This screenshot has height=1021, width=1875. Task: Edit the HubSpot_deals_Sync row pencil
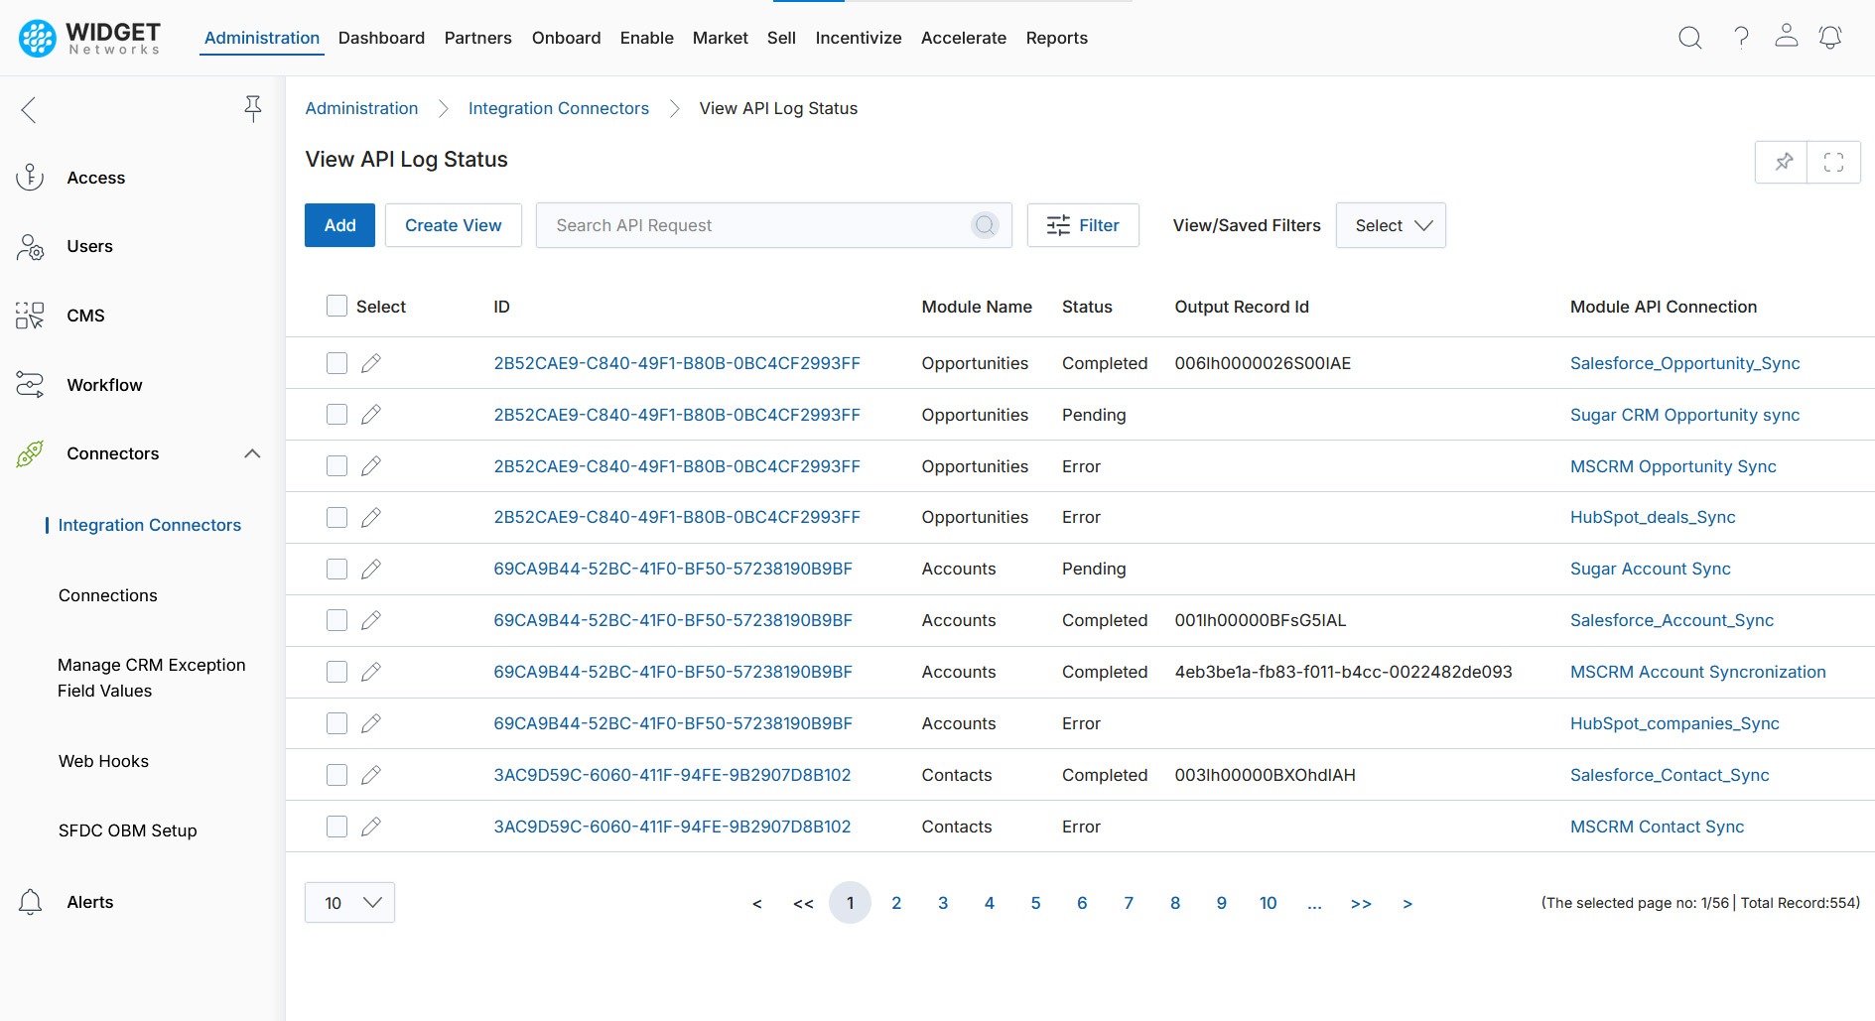tap(371, 517)
